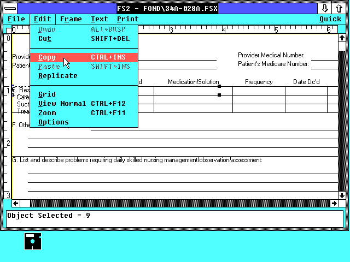Click the vertical scrollbar up arrow

tap(342, 38)
